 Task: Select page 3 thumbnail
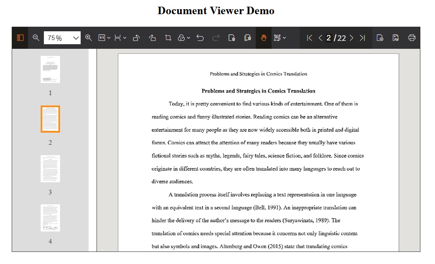pyautogui.click(x=50, y=169)
